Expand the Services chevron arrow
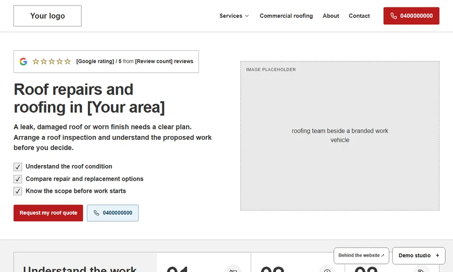The height and width of the screenshot is (272, 453). (247, 16)
